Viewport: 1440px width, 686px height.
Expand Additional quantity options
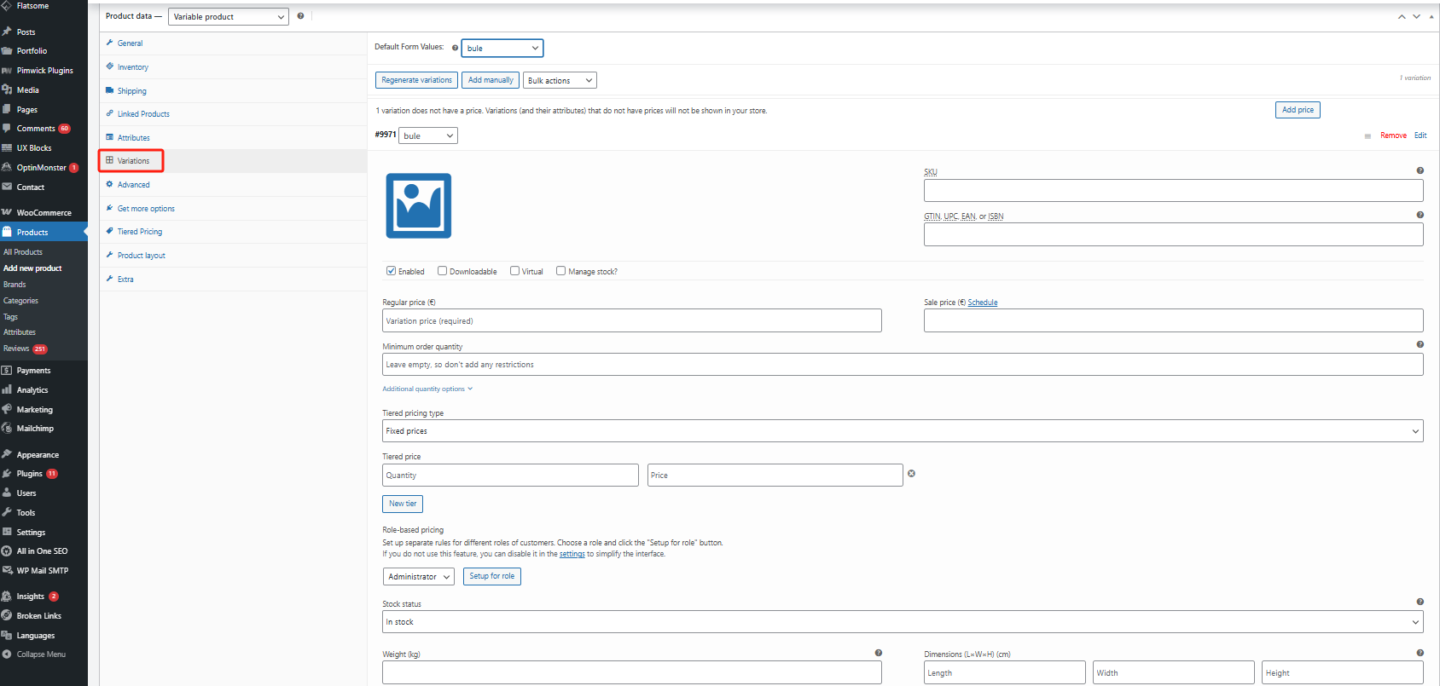coord(427,389)
